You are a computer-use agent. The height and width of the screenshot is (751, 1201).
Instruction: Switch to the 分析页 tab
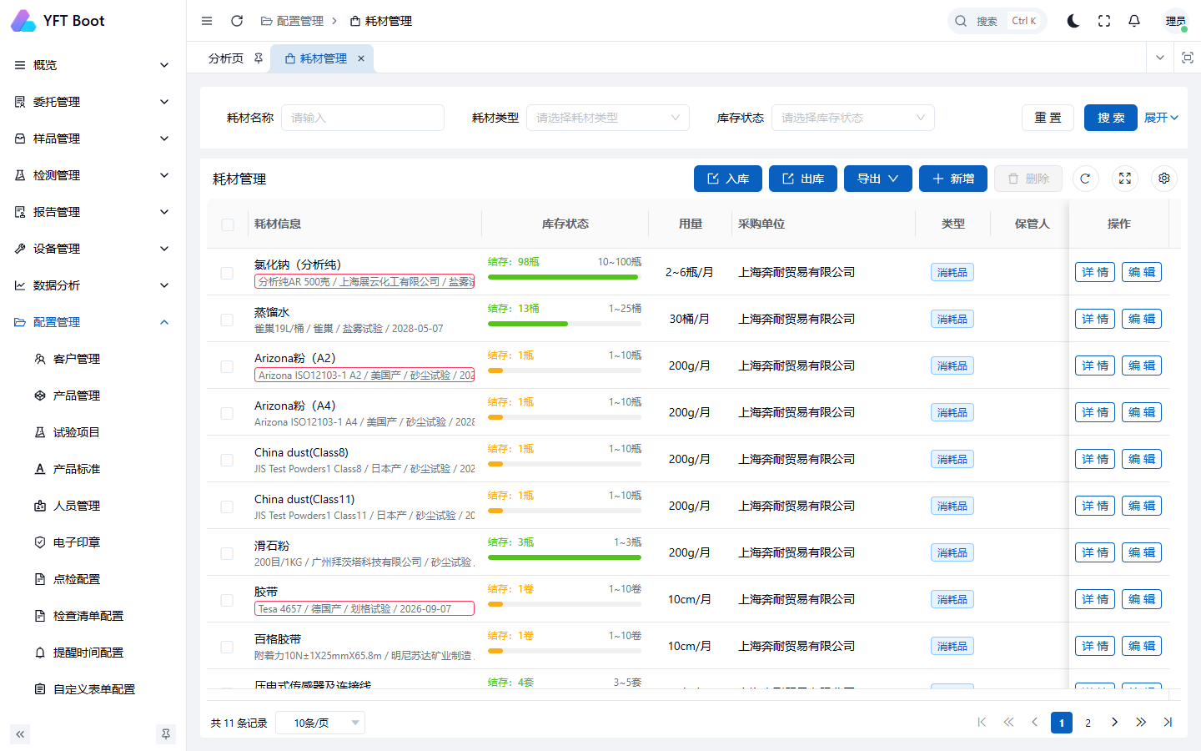226,58
